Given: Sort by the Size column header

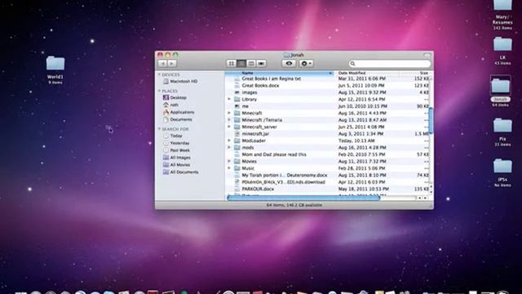Looking at the screenshot, I should [414, 73].
